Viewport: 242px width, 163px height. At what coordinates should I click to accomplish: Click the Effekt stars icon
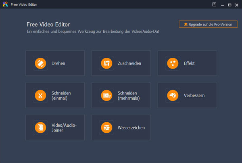click(173, 63)
